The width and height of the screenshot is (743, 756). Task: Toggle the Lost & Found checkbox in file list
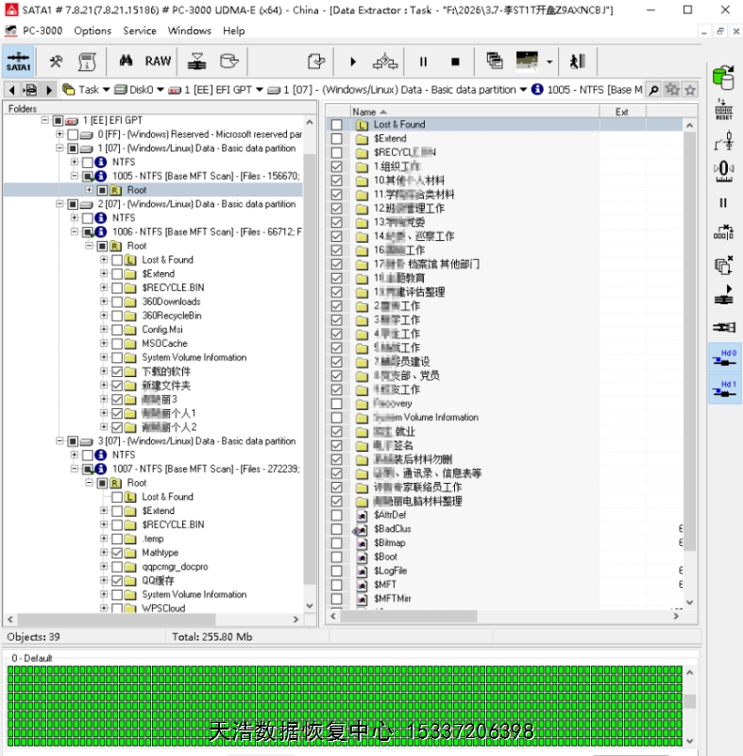tap(337, 125)
